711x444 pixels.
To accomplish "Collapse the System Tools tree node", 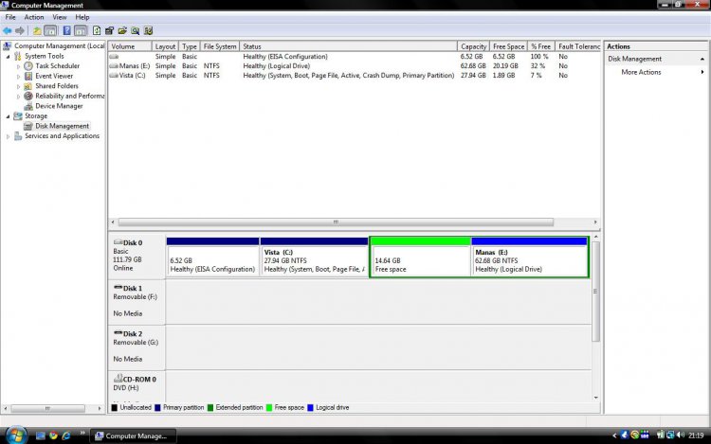I will 8,57.
